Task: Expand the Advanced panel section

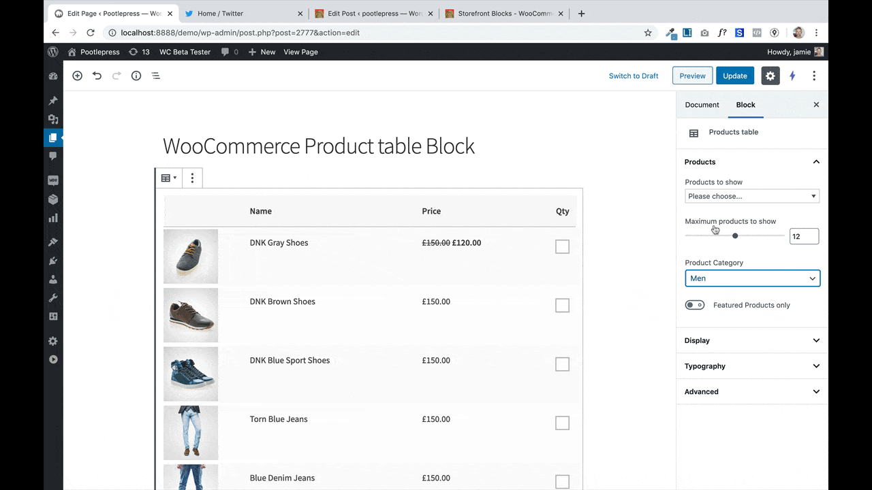Action: (x=752, y=391)
